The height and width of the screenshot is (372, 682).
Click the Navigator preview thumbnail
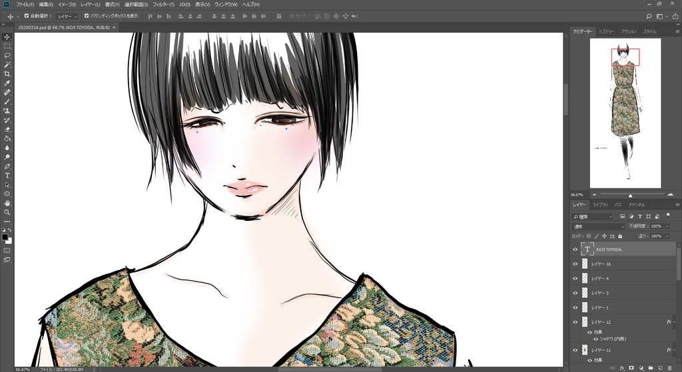coord(625,113)
